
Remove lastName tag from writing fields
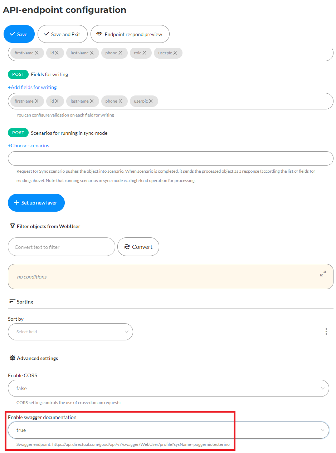[x=92, y=101]
